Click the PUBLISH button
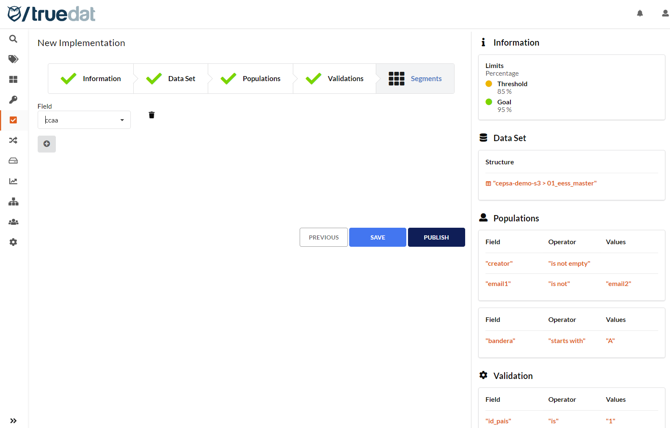Image resolution: width=670 pixels, height=428 pixels. [x=436, y=237]
